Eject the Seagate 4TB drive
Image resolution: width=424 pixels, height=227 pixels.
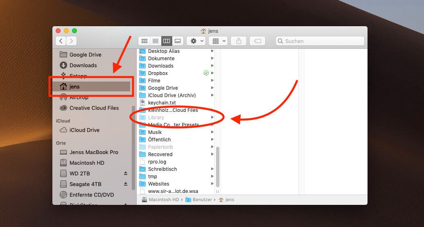click(x=126, y=184)
